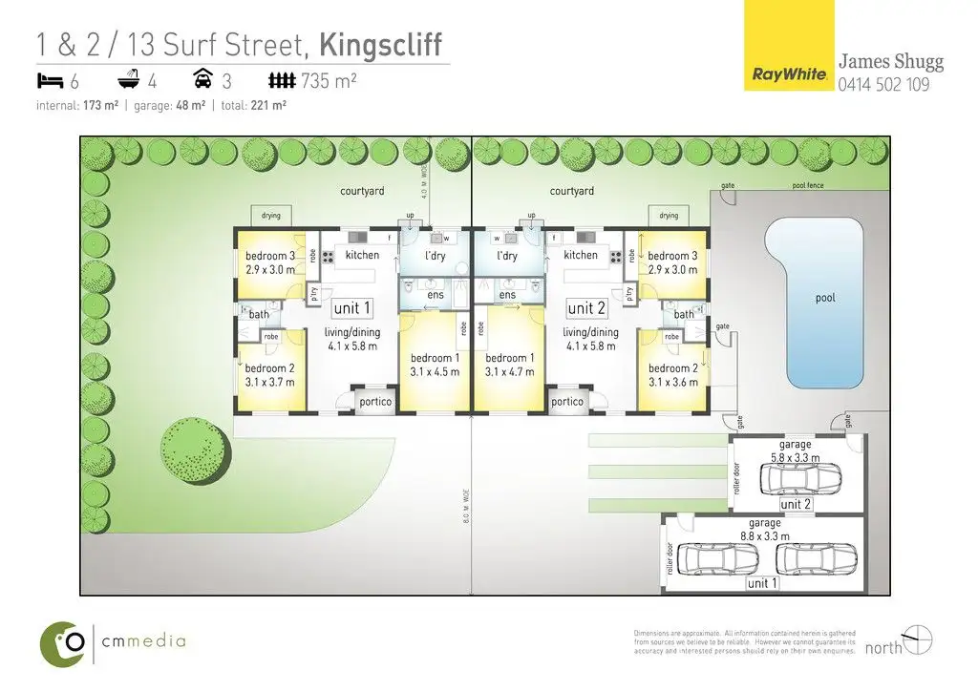This screenshot has width=978, height=691.
Task: Click the 735 m² land size text
Action: 330,80
